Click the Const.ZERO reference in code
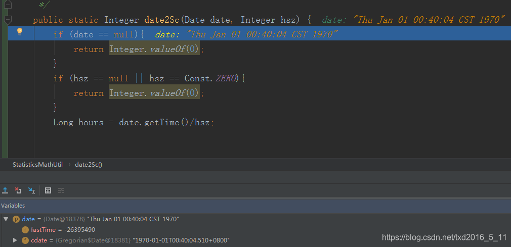The image size is (511, 247). 210,78
